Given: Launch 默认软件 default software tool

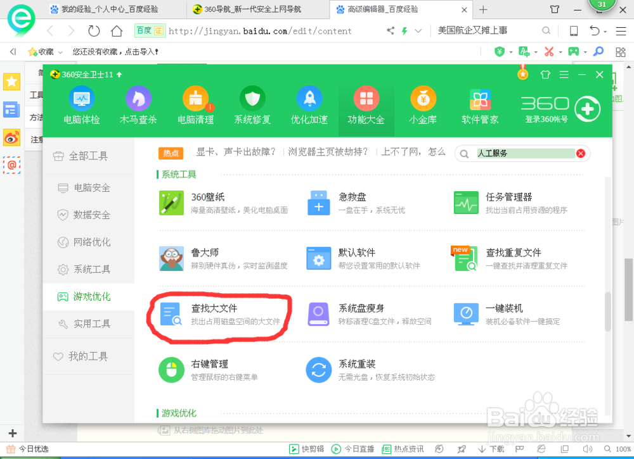Looking at the screenshot, I should (x=363, y=258).
